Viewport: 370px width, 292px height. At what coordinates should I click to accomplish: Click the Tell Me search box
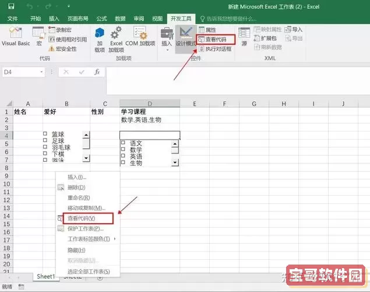[228, 19]
